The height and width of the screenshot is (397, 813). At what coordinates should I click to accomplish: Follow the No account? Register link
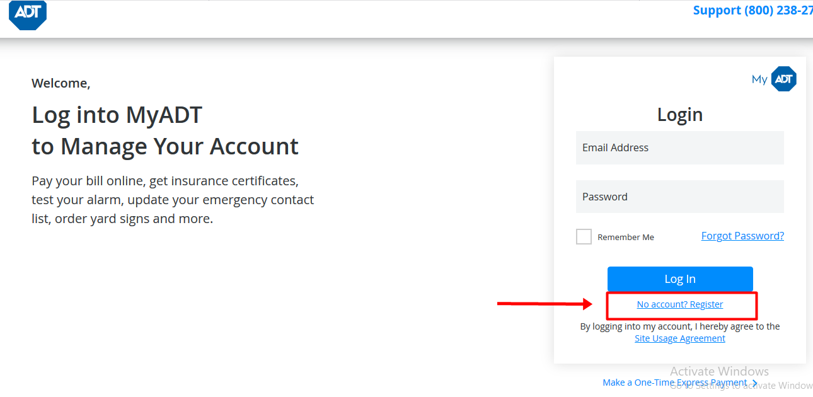(680, 304)
